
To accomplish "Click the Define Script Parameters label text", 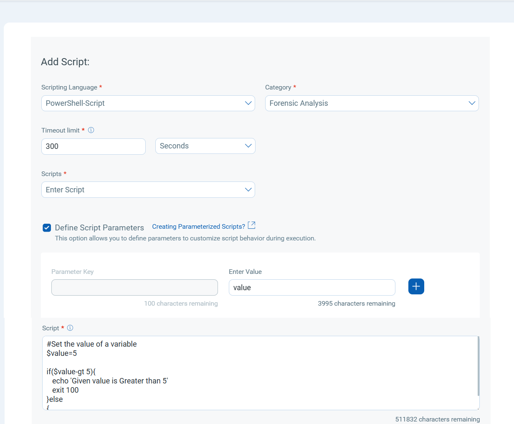I will pyautogui.click(x=99, y=228).
